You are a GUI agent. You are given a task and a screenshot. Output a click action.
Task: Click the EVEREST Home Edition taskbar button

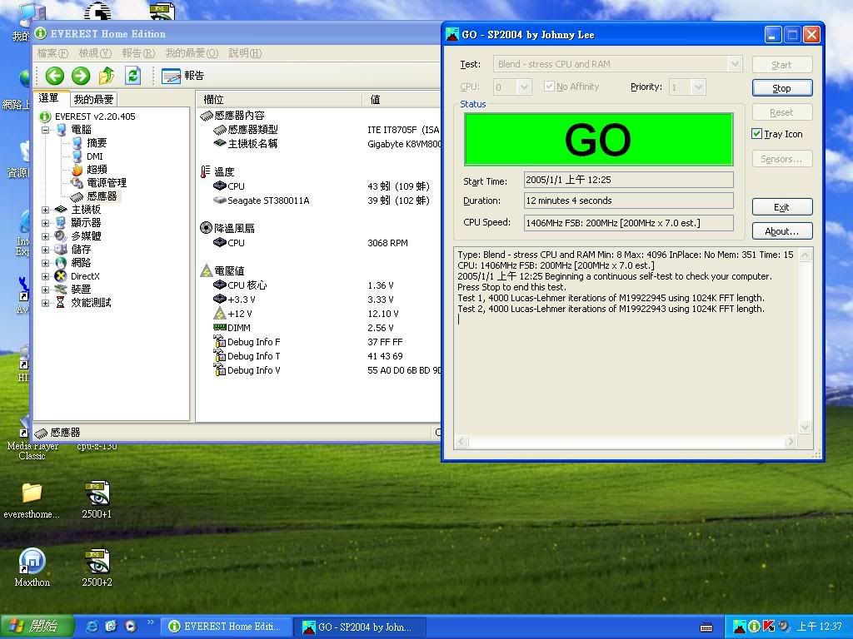pyautogui.click(x=227, y=627)
